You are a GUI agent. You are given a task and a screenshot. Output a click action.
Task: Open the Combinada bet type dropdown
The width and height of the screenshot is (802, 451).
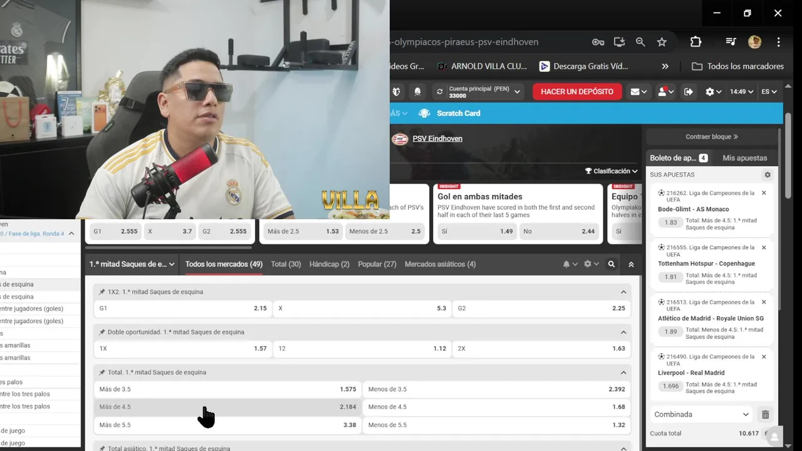coord(702,415)
